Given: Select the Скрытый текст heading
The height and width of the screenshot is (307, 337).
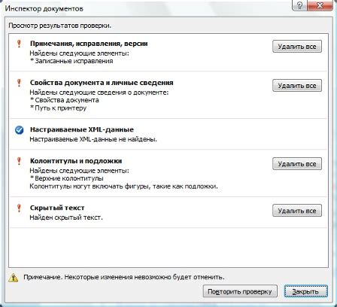Looking at the screenshot, I should (57, 208).
